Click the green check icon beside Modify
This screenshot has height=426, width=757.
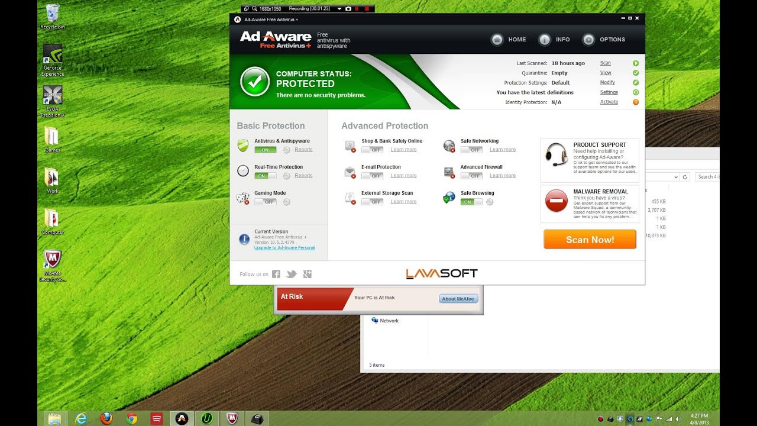pos(636,83)
